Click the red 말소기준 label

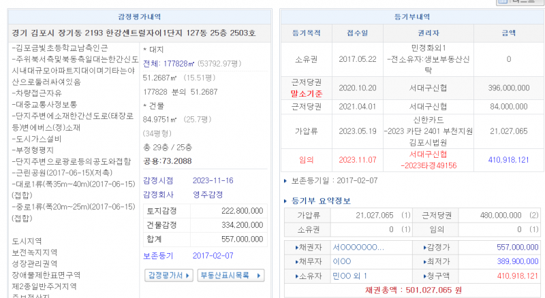tap(306, 93)
